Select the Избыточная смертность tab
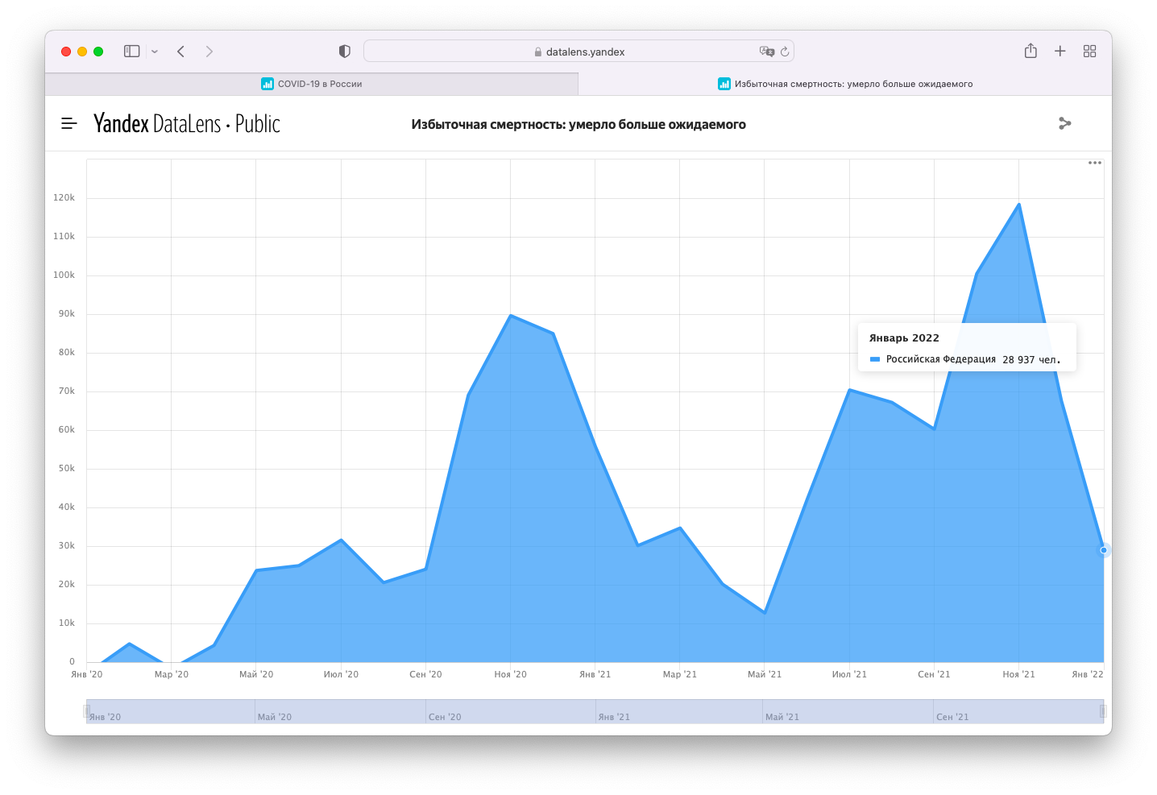This screenshot has height=795, width=1157. [x=845, y=84]
